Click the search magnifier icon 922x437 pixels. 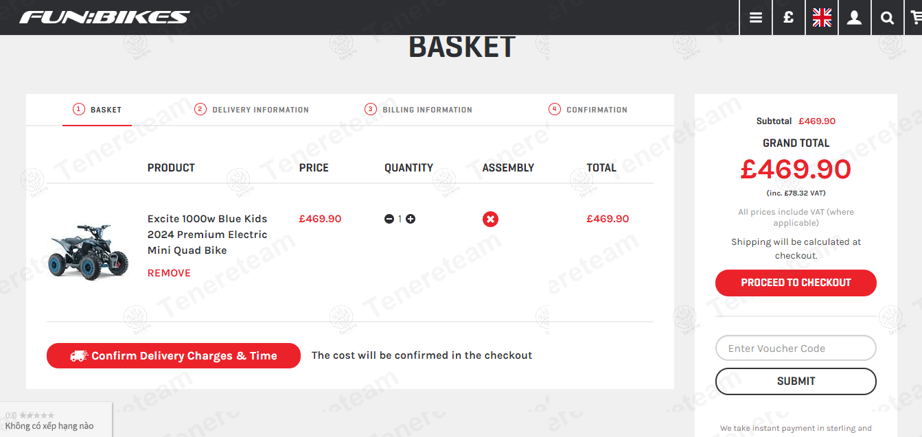[x=888, y=18]
